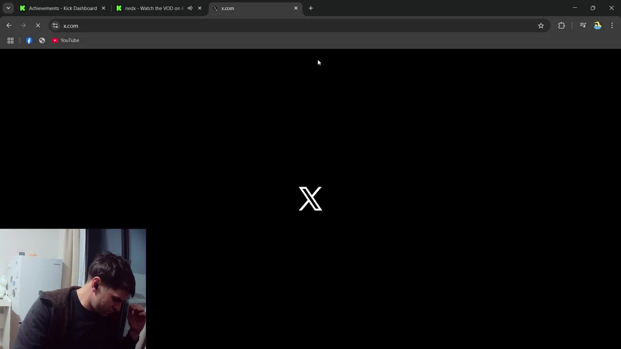Open a new tab with plus button

coord(311,8)
